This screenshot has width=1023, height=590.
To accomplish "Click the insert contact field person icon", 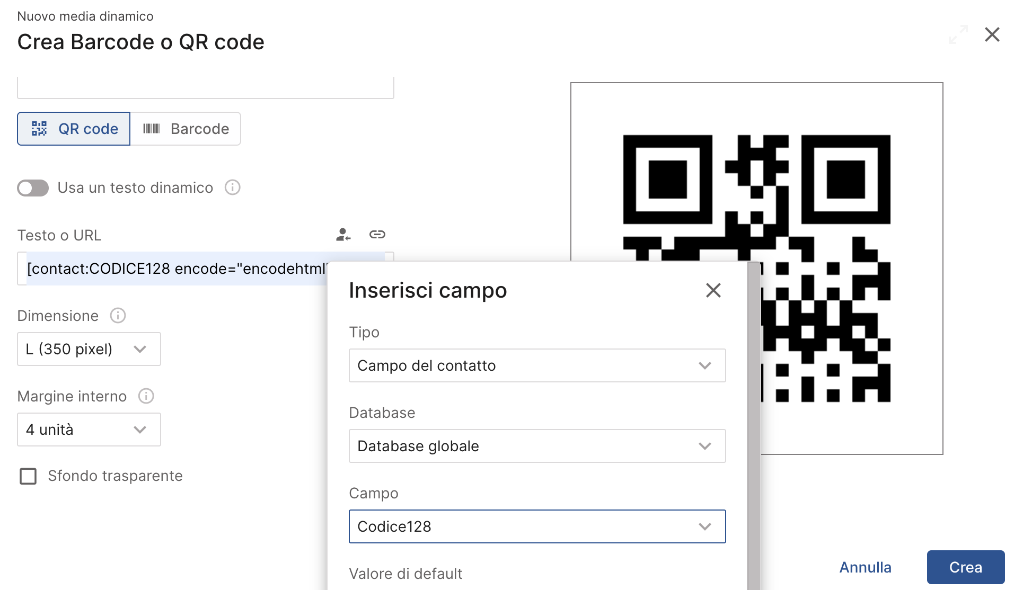I will (x=343, y=235).
